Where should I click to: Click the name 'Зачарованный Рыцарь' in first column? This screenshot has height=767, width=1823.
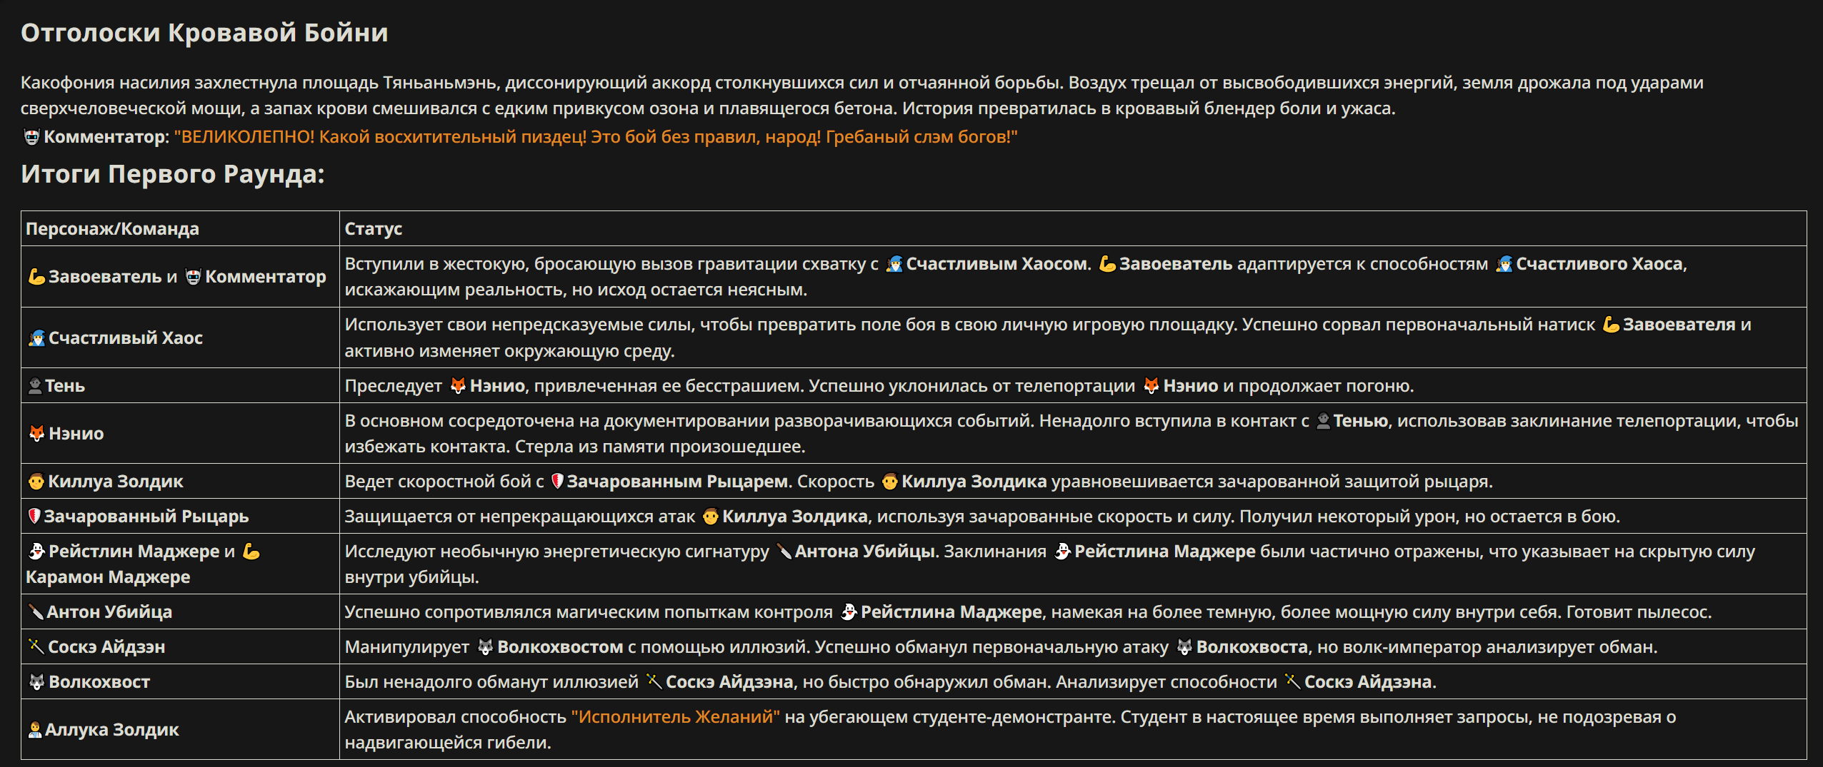pos(146,517)
